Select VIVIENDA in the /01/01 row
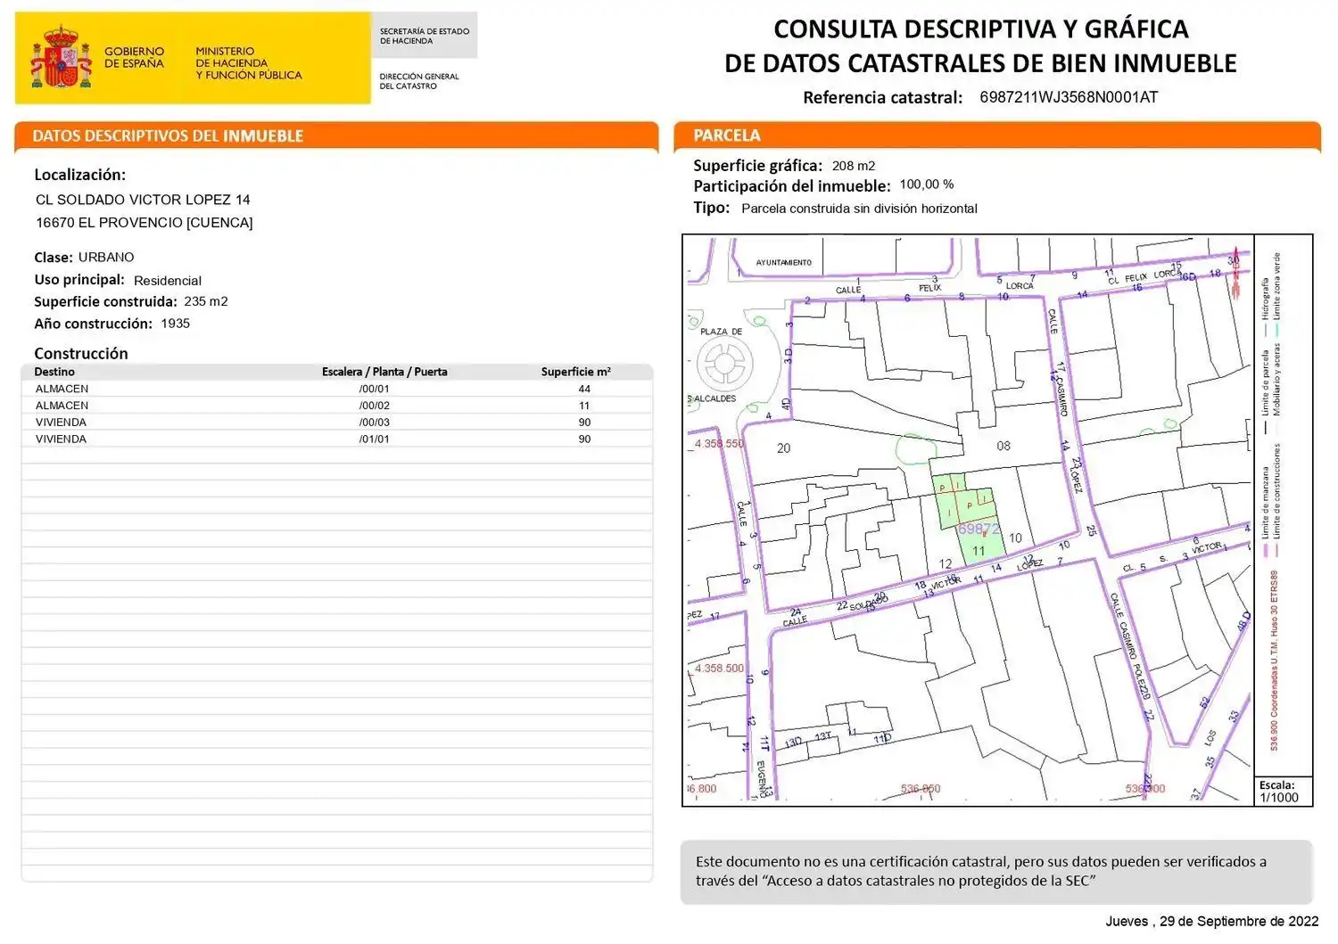 [x=61, y=439]
